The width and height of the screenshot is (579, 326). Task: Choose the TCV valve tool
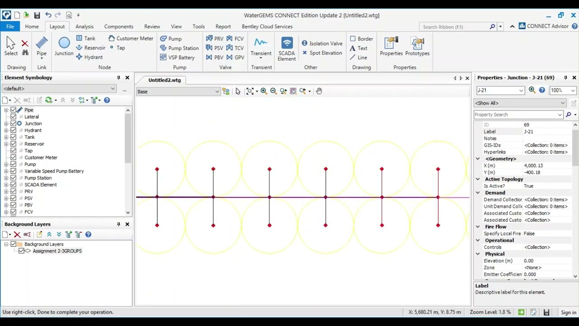click(x=235, y=48)
